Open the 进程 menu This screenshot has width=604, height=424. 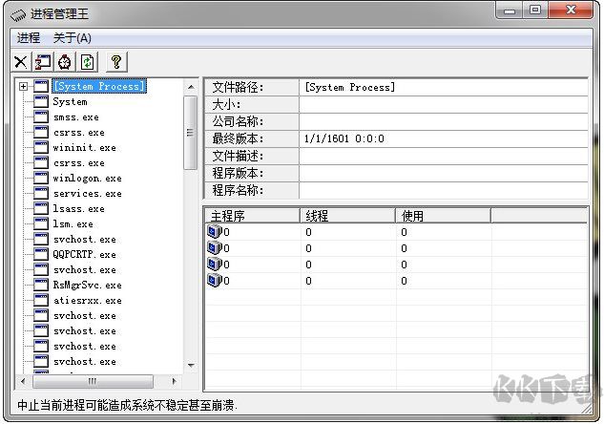29,38
